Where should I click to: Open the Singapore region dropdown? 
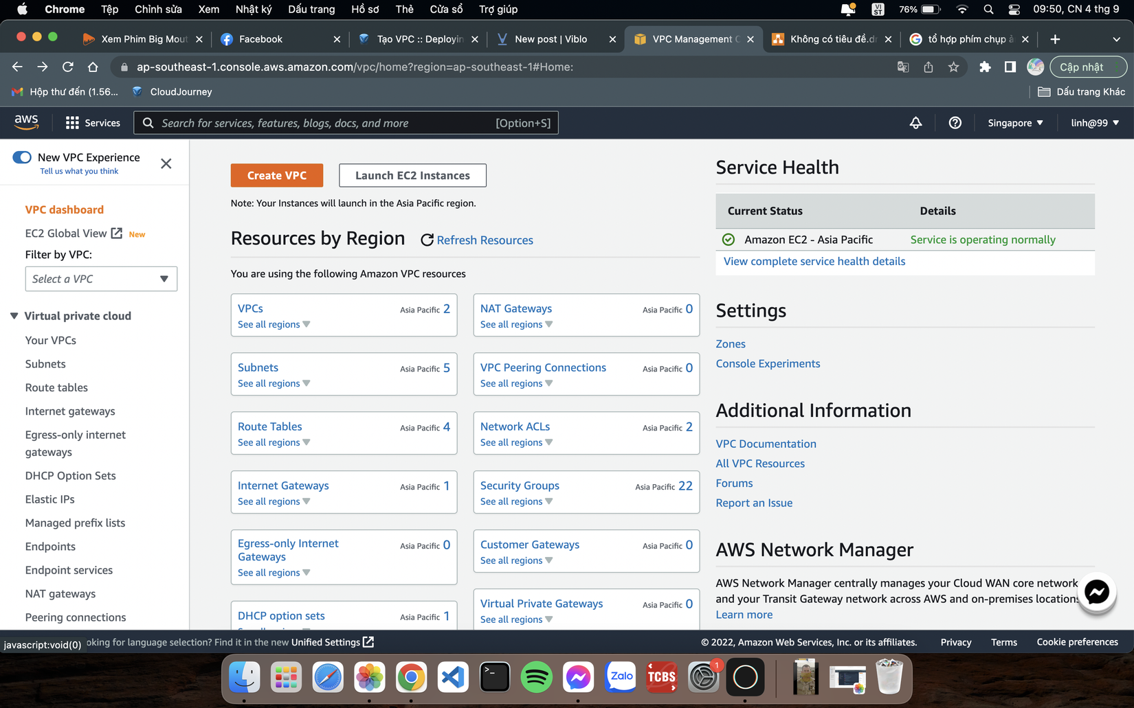tap(1015, 123)
